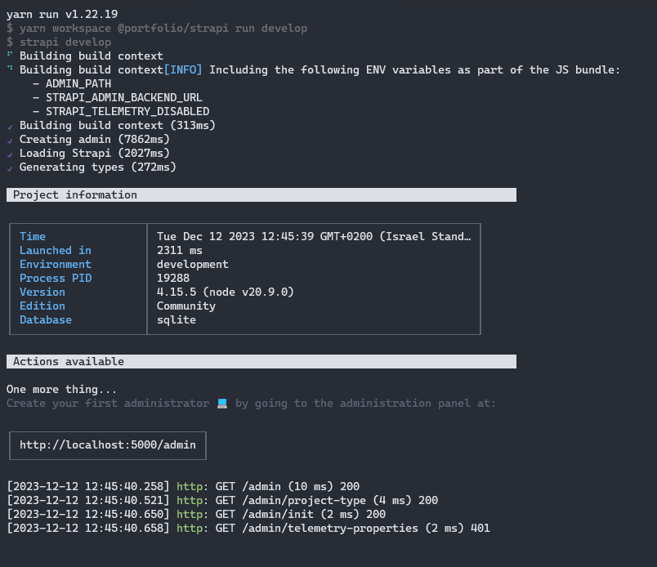This screenshot has height=567, width=657.
Task: Click the Environment label
Action: (56, 264)
